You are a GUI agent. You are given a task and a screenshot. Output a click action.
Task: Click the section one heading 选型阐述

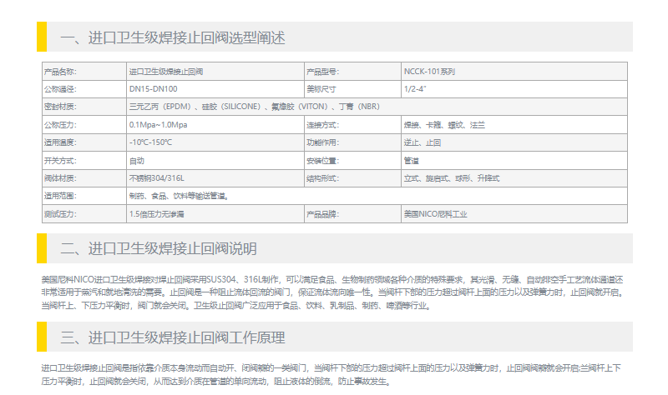coord(173,37)
